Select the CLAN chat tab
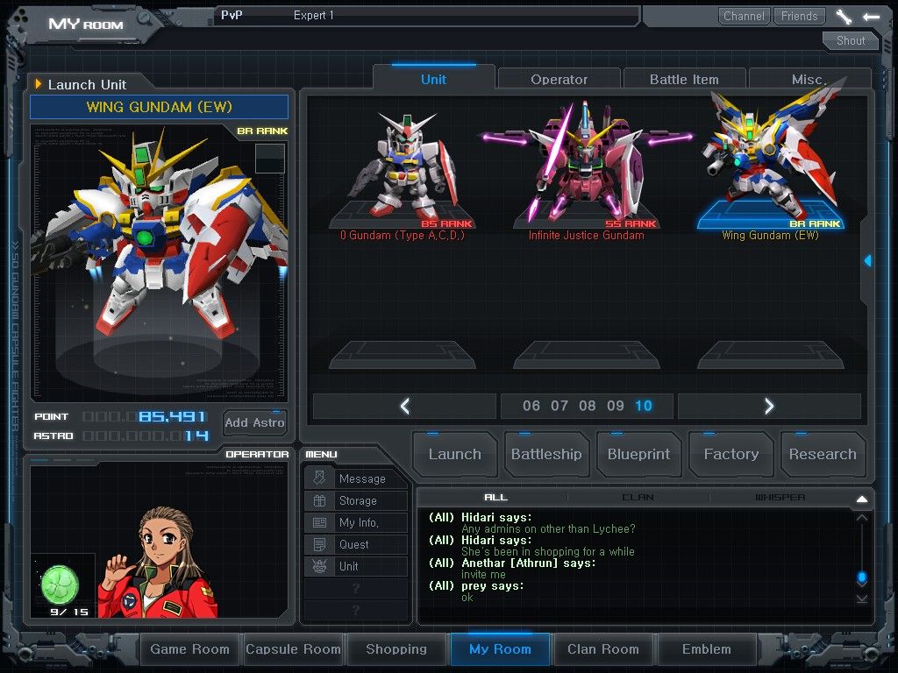The image size is (898, 673). click(x=638, y=498)
